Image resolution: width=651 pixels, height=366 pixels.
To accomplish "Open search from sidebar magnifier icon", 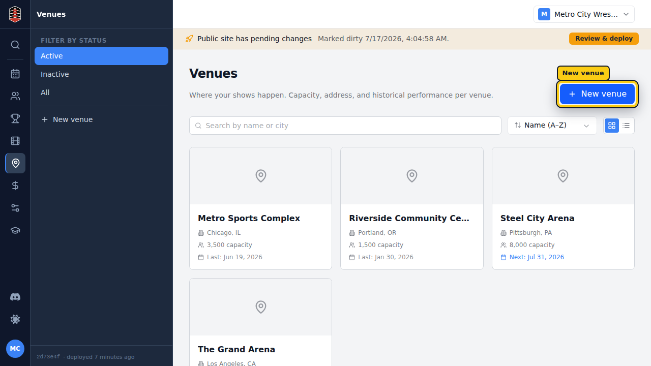I will pyautogui.click(x=15, y=45).
